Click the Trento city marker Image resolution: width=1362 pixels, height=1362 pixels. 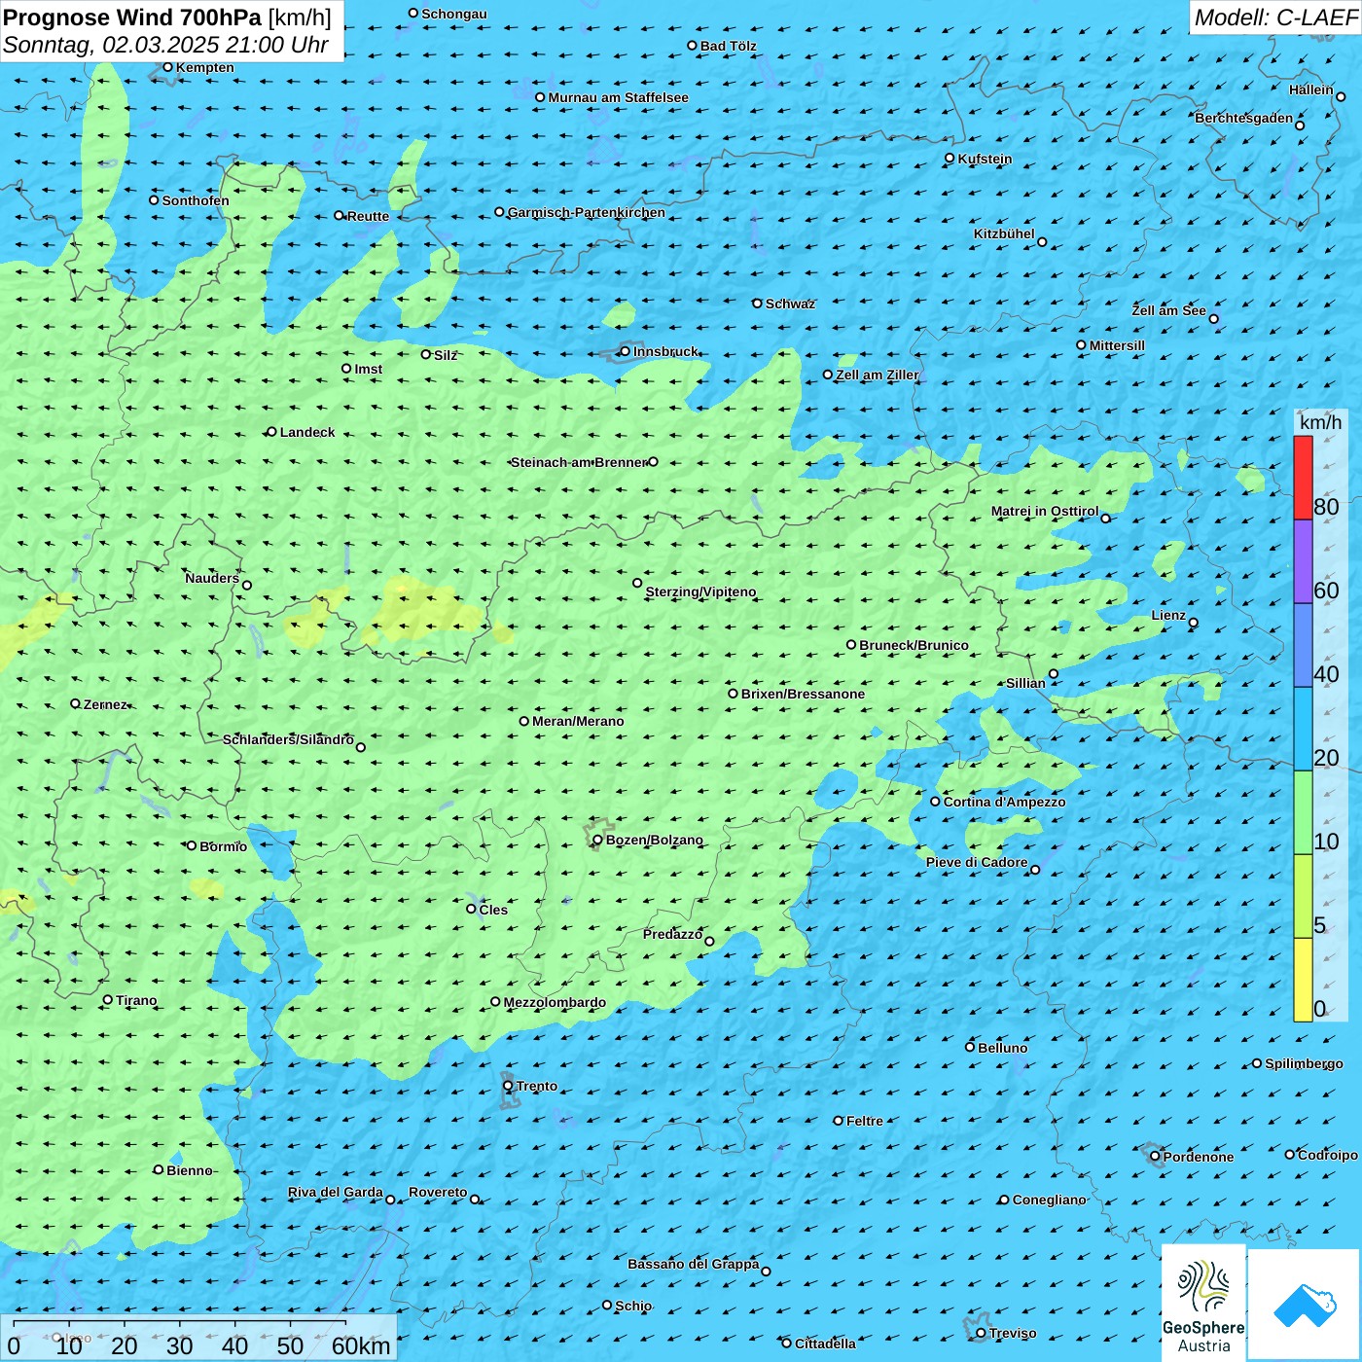508,1086
